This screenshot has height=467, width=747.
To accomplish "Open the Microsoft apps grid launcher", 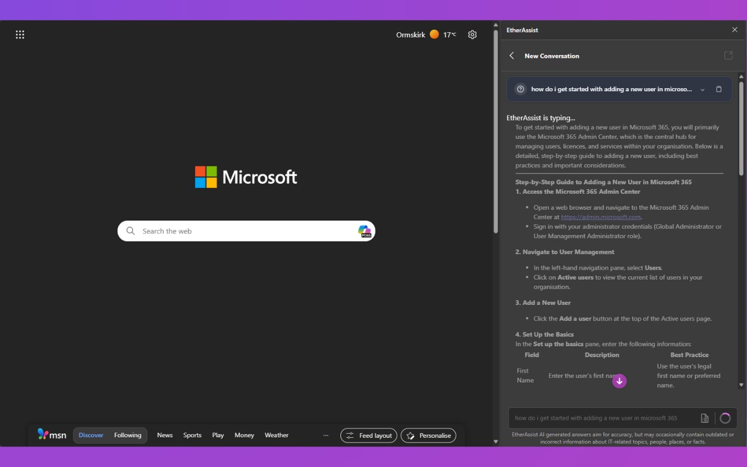I will click(20, 34).
